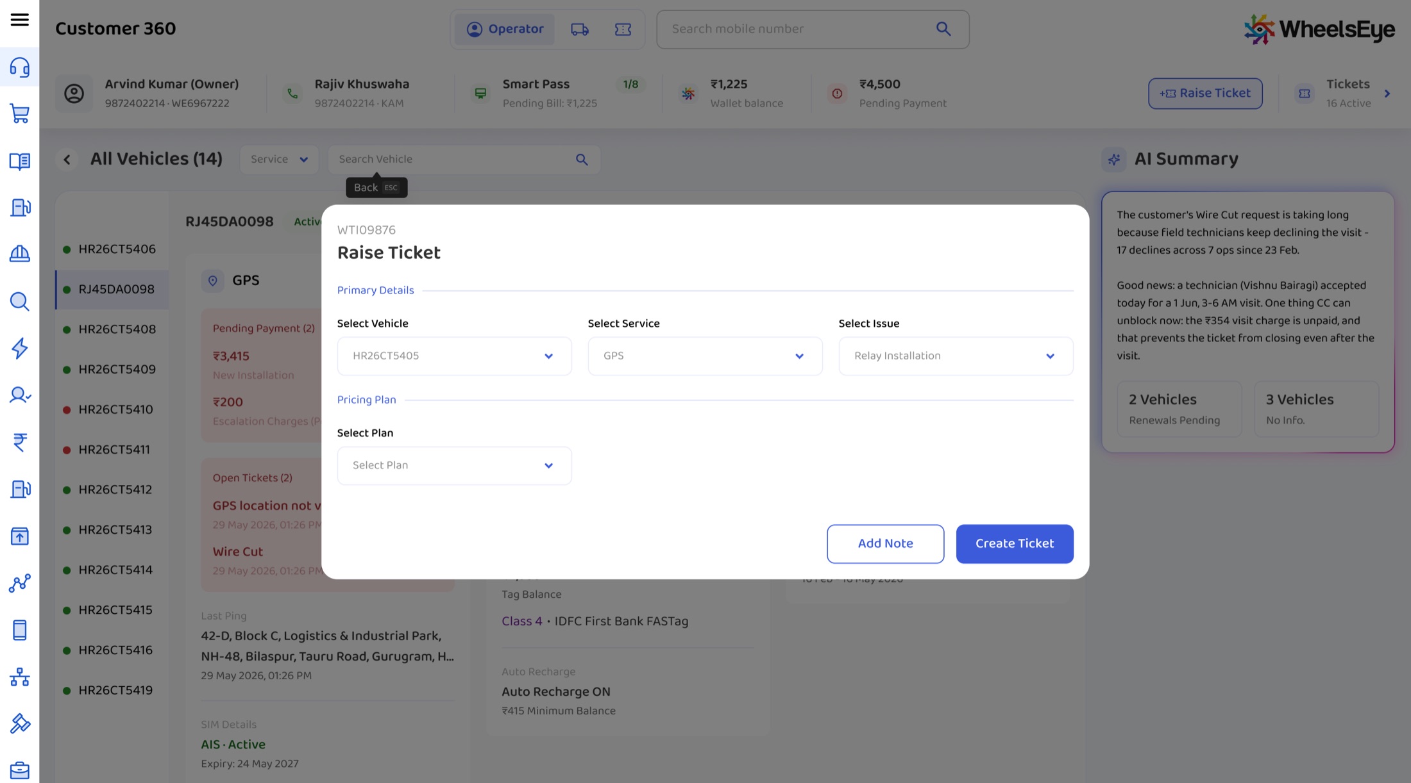Open the Select Vehicle dropdown
The height and width of the screenshot is (783, 1411).
point(454,356)
